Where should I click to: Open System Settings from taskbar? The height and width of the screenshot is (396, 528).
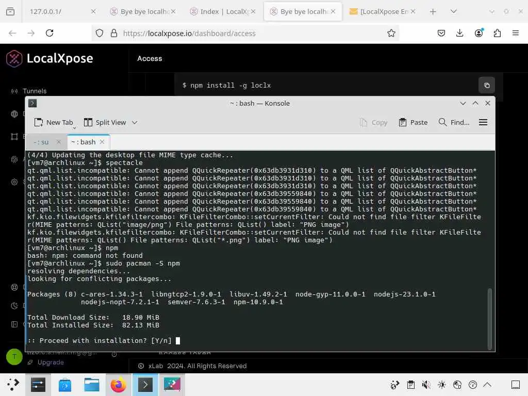tap(38, 385)
